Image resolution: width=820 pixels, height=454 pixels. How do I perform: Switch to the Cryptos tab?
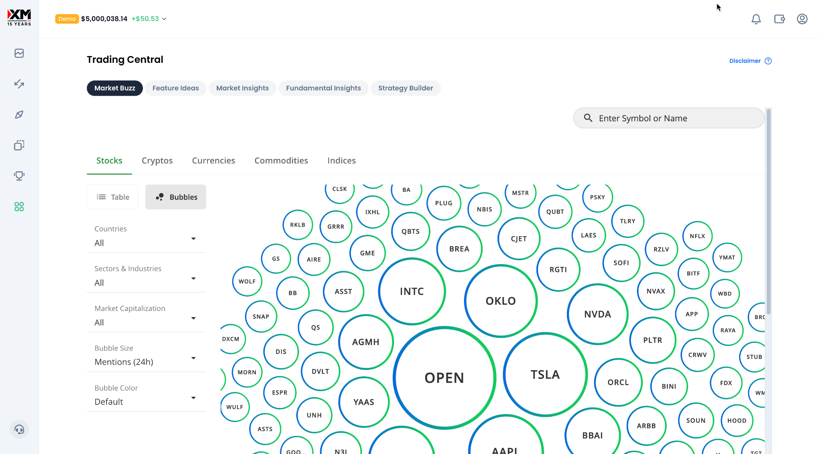click(157, 161)
